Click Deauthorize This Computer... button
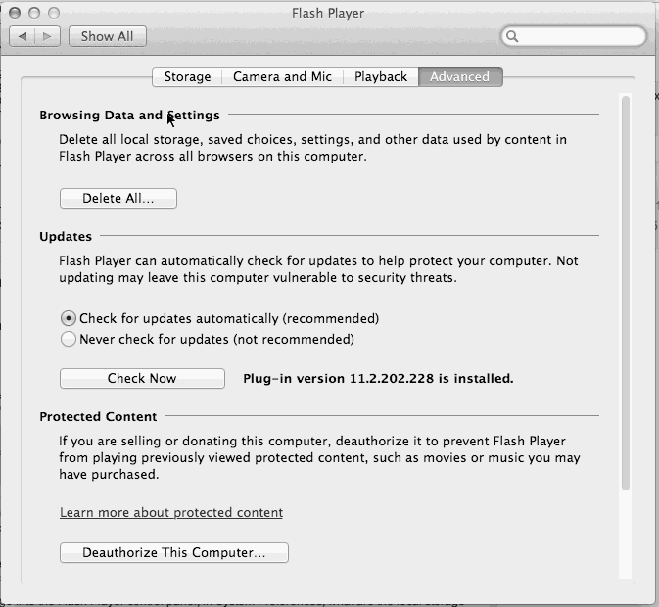The width and height of the screenshot is (659, 607). click(x=174, y=552)
